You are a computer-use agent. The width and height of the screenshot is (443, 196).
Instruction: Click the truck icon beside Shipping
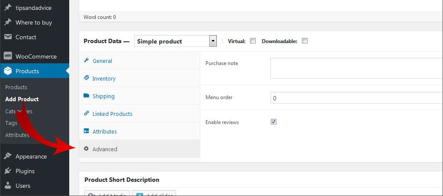point(86,96)
